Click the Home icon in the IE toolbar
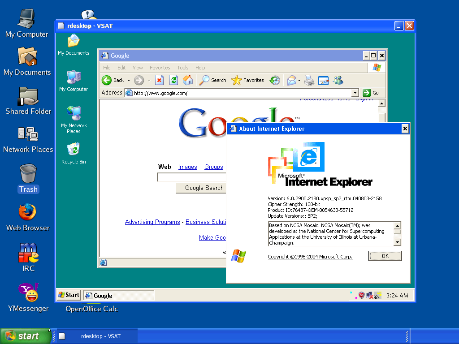 [188, 80]
